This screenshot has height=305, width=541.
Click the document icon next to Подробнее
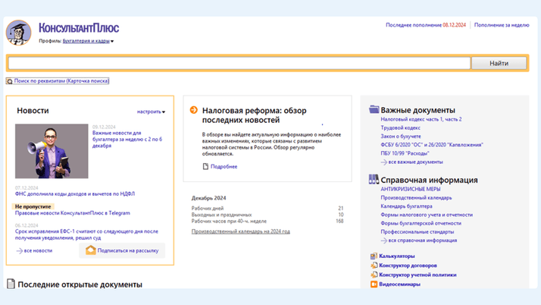[x=205, y=166]
